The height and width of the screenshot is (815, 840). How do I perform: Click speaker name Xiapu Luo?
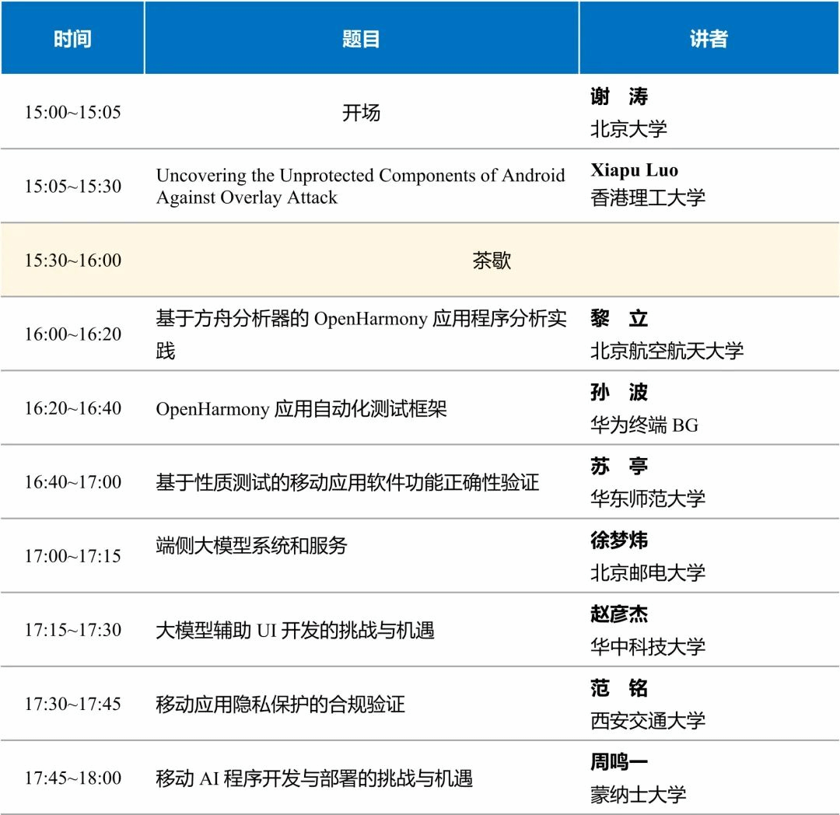click(634, 170)
